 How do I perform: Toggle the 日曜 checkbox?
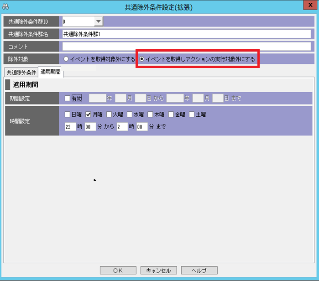[68, 114]
